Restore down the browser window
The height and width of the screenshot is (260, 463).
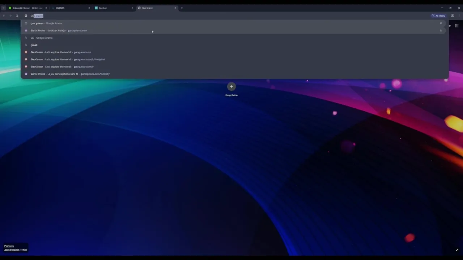(450, 8)
